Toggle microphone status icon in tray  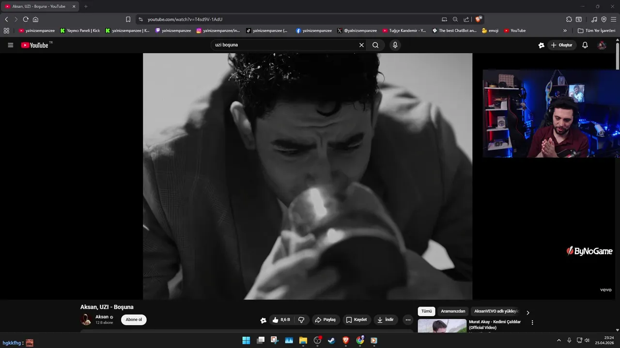pyautogui.click(x=569, y=340)
